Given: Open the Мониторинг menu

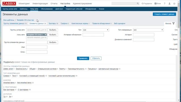Looking at the screenshot, I should (24, 4).
